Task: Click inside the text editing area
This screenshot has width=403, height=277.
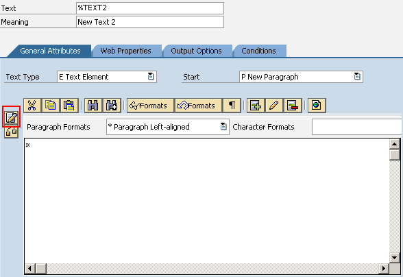Action: coord(207,201)
